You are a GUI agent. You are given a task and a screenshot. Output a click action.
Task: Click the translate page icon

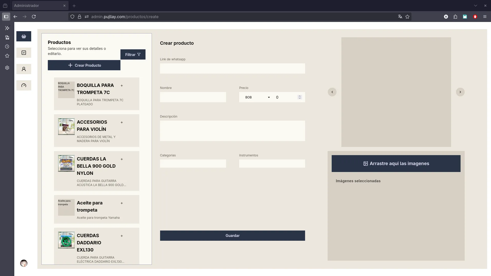pos(400,17)
